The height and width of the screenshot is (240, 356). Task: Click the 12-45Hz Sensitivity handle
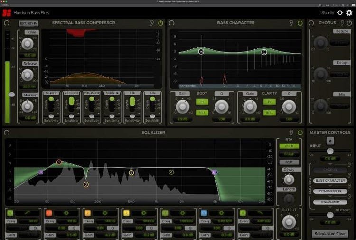[51, 116]
